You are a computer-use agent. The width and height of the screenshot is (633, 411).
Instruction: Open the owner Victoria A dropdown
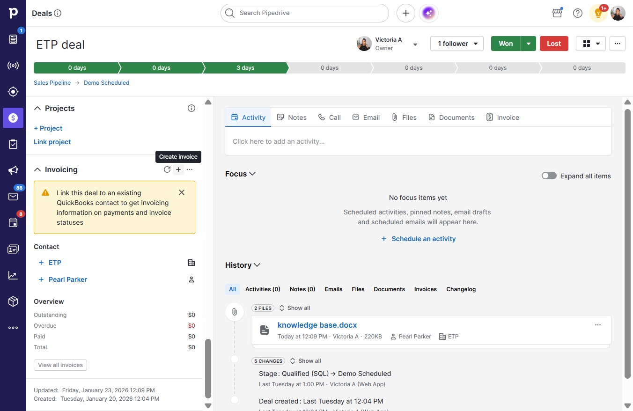tap(415, 44)
